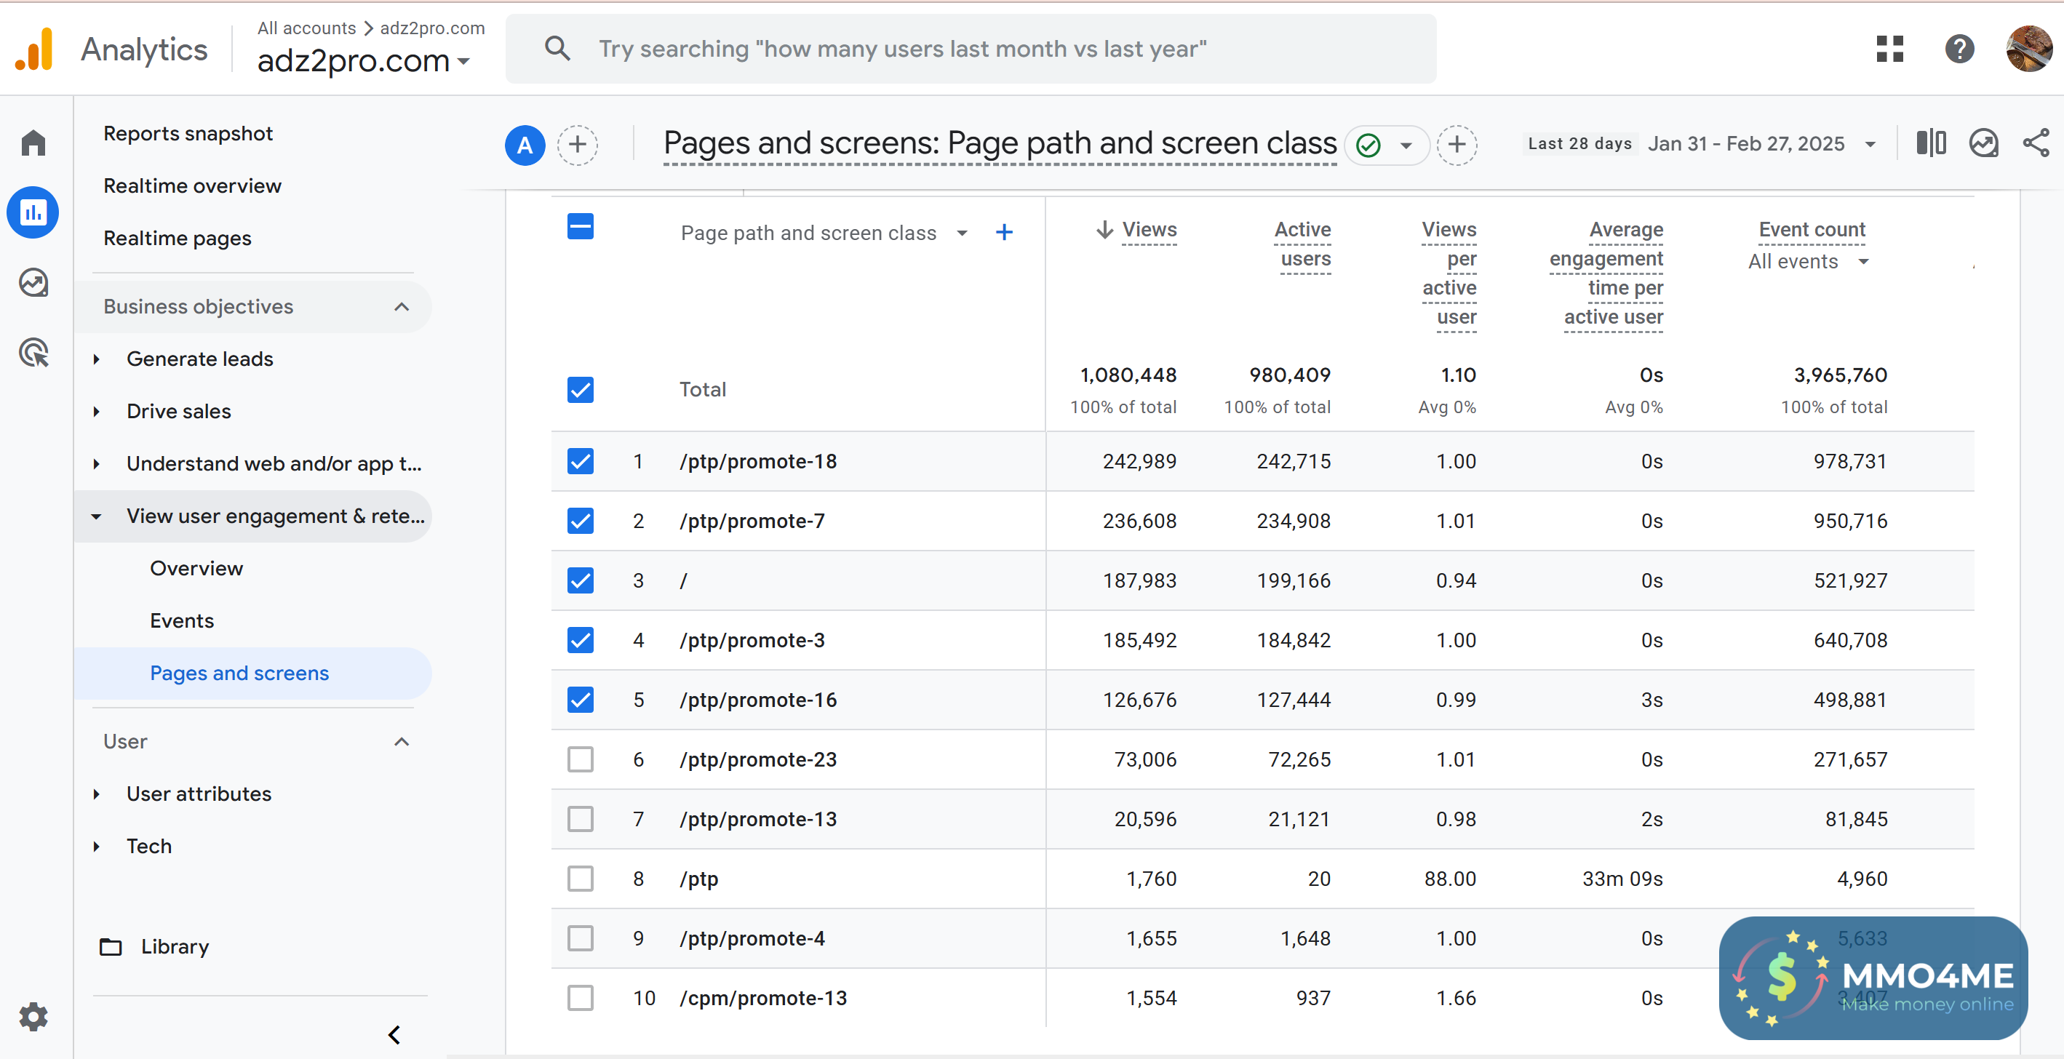
Task: Collapse View user engagement & retention
Action: coord(96,516)
